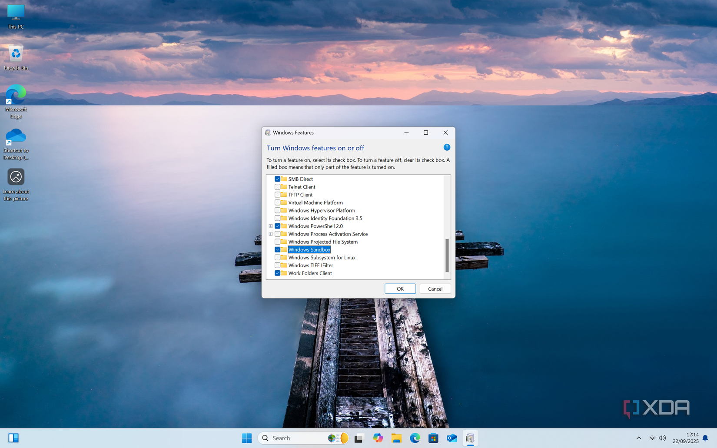This screenshot has height=448, width=717.
Task: Click the Windows Features title bar icon
Action: [x=268, y=133]
